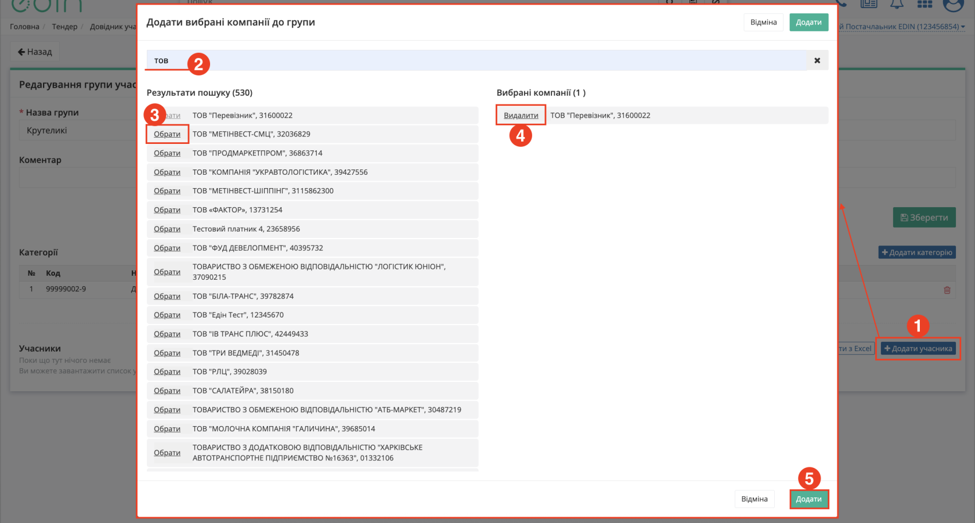Select Тестовий платник 4 via Обрати
This screenshot has height=523, width=975.
pyautogui.click(x=167, y=229)
